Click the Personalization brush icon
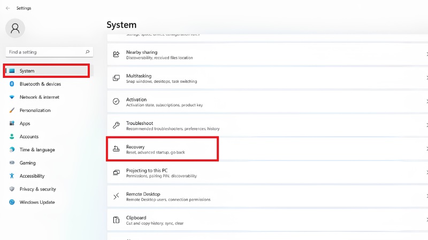 point(12,110)
